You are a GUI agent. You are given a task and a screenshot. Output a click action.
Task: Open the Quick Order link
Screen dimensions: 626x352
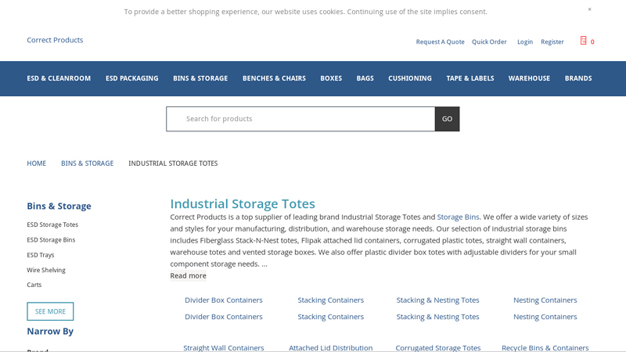pyautogui.click(x=489, y=42)
